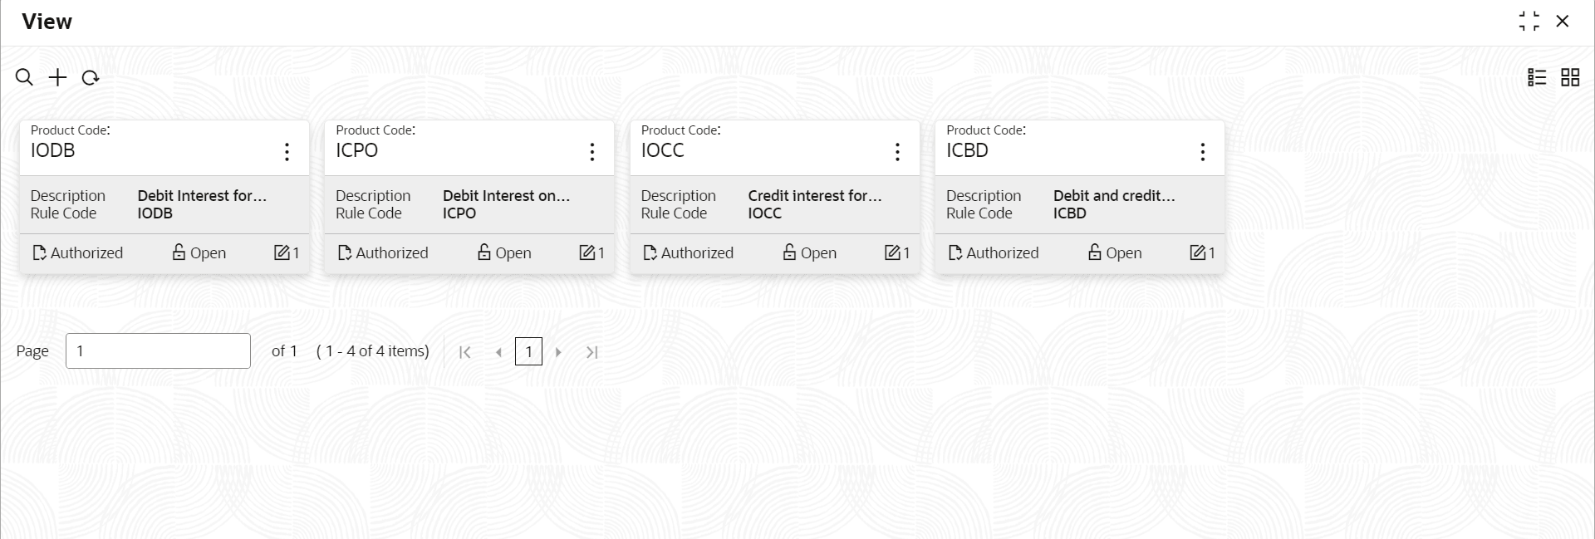Click the search magnifier icon
Screen dimensions: 1595x539
(24, 78)
